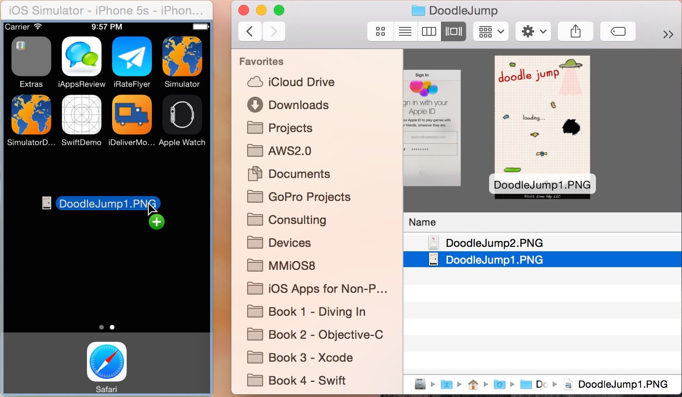
Task: Launch the Simulator app icon
Action: click(182, 57)
